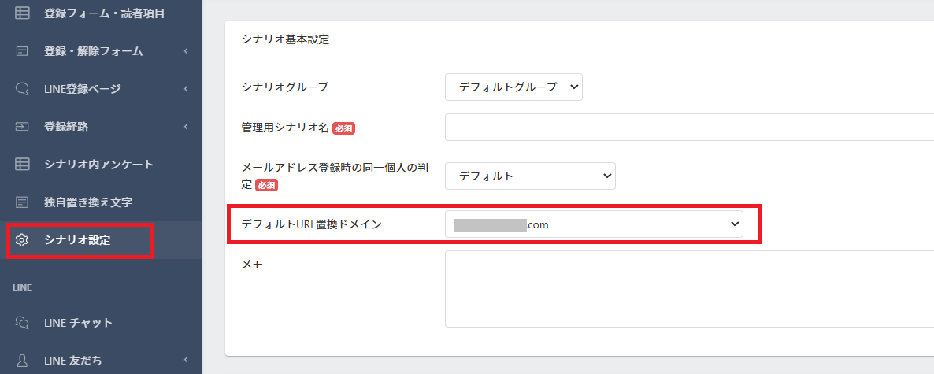Click the form icon beside 登録・解除フォーム
The width and height of the screenshot is (934, 374).
coord(22,51)
